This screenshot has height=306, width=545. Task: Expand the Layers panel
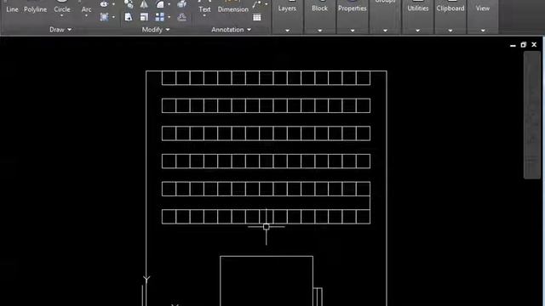(287, 31)
